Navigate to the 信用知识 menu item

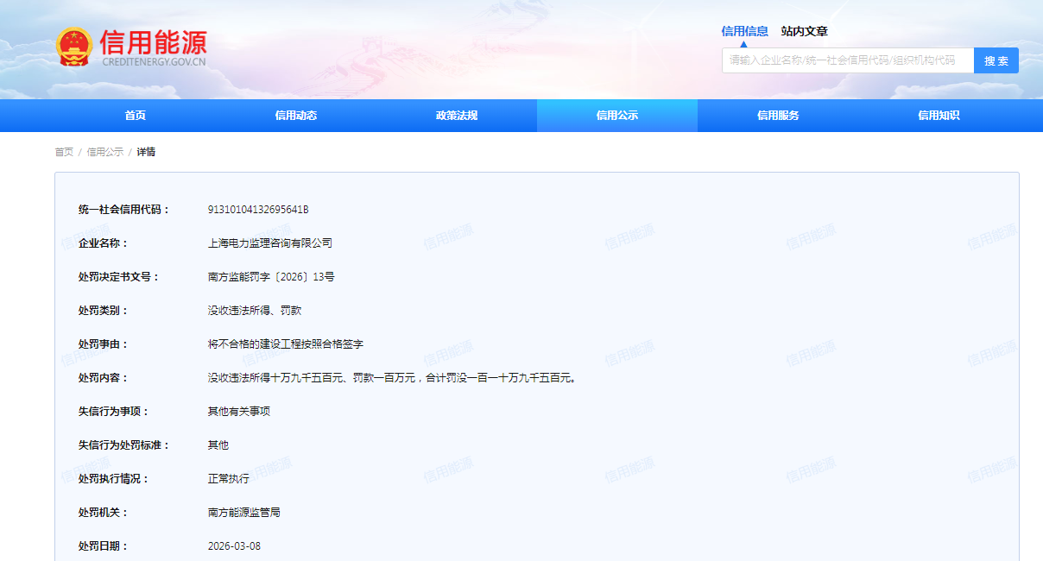[938, 116]
